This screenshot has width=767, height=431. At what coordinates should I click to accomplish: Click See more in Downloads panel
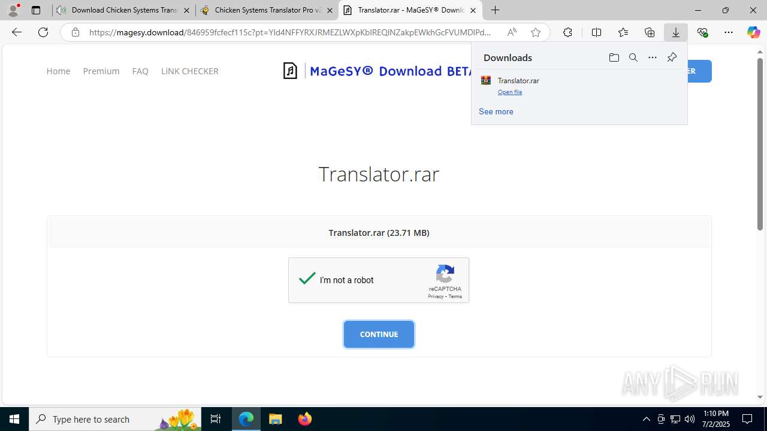[x=496, y=111]
